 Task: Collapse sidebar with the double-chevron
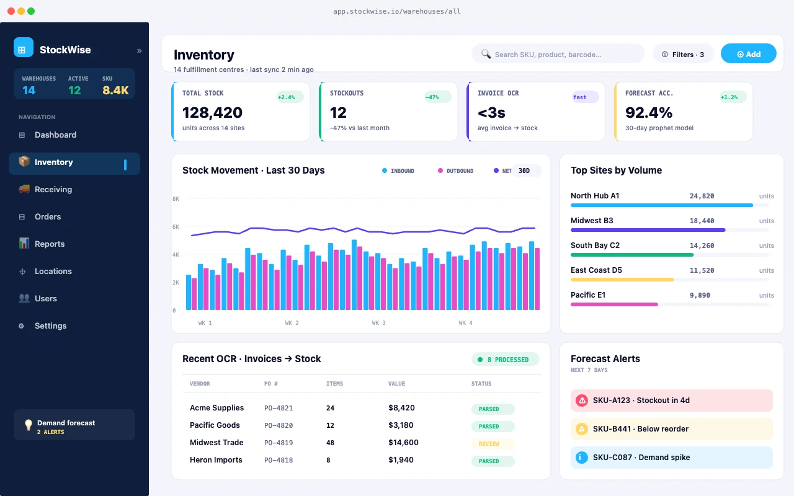click(x=139, y=51)
